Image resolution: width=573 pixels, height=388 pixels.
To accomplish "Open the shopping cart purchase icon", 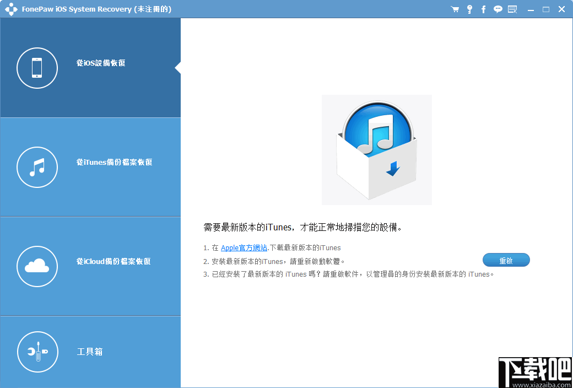I will pyautogui.click(x=455, y=9).
